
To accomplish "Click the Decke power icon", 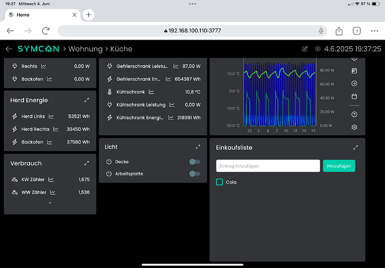I will [x=109, y=162].
